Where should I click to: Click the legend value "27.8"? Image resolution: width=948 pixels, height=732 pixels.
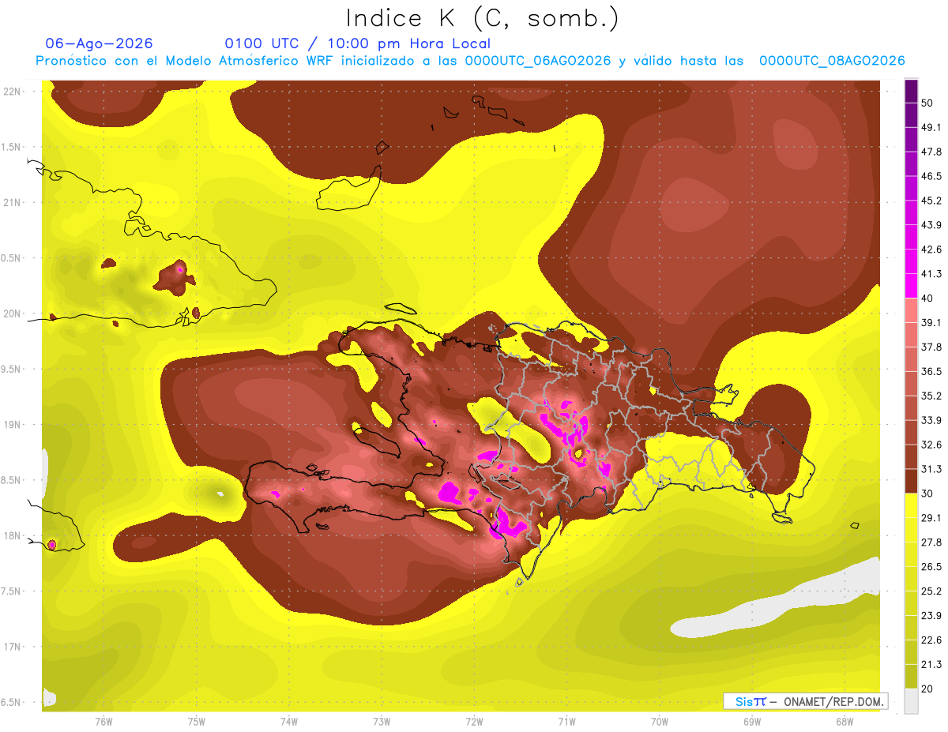[x=932, y=542]
